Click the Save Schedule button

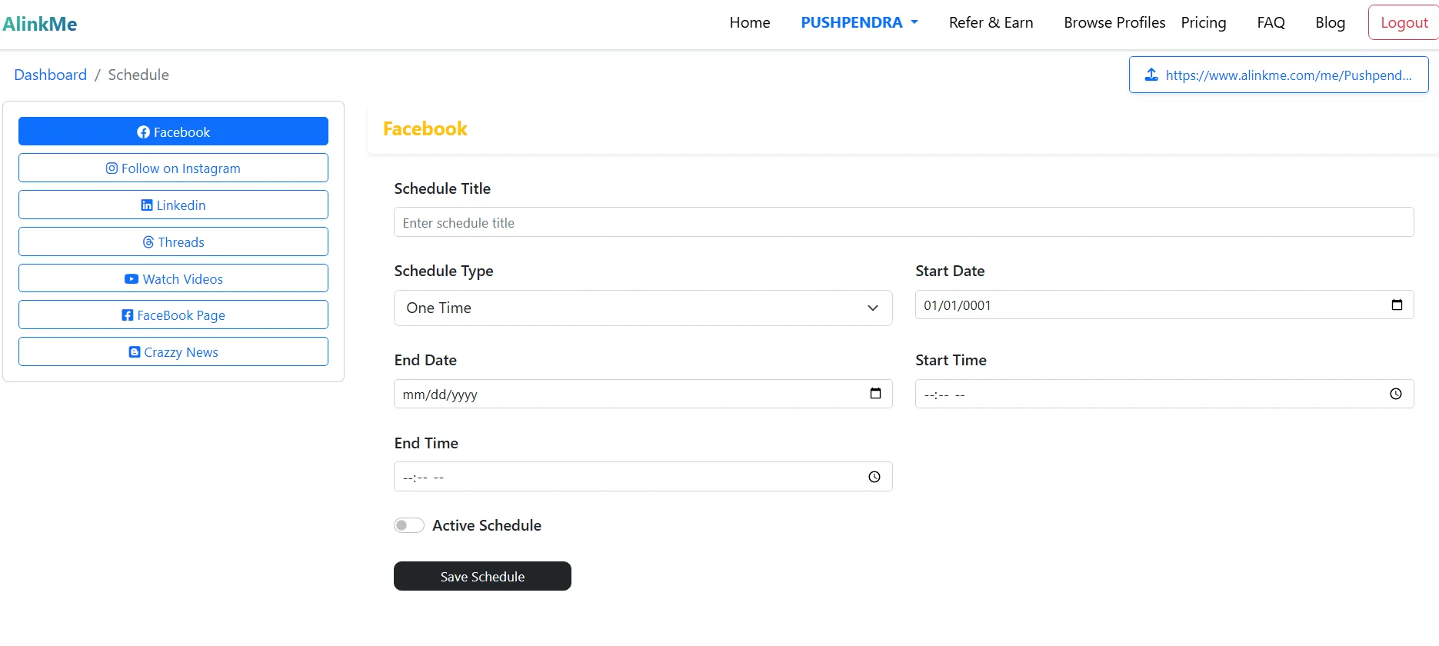[x=482, y=576]
